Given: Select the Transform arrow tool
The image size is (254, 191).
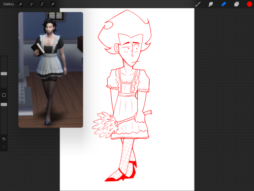Looking at the screenshot, I should coord(53,4).
